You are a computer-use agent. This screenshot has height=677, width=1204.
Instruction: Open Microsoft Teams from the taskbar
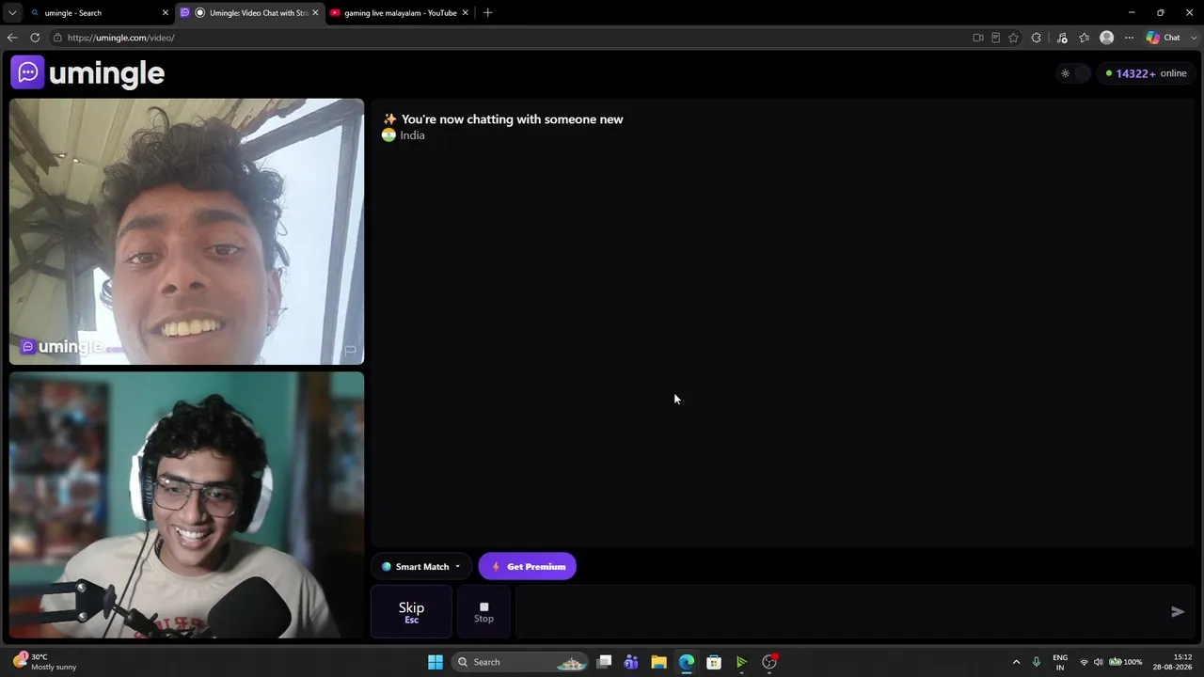(631, 662)
